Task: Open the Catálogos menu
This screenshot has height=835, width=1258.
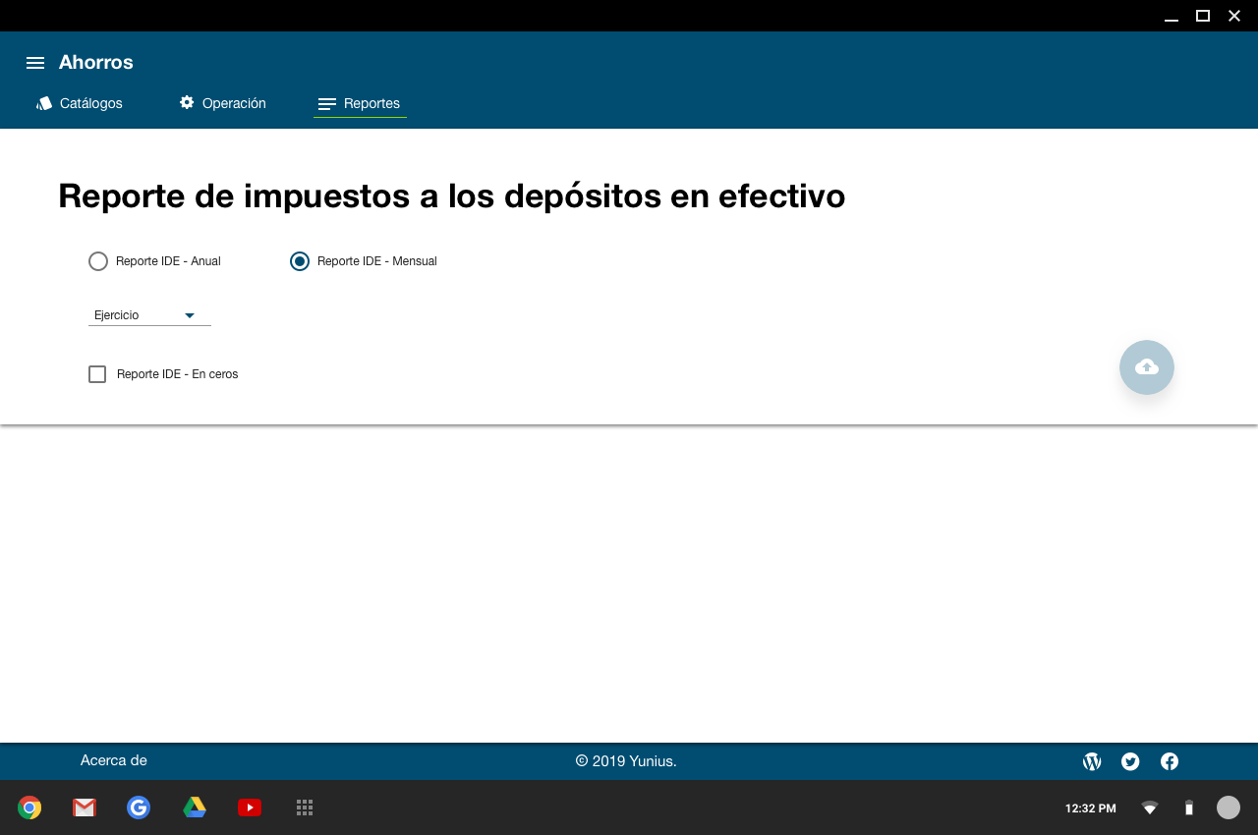Action: [80, 103]
